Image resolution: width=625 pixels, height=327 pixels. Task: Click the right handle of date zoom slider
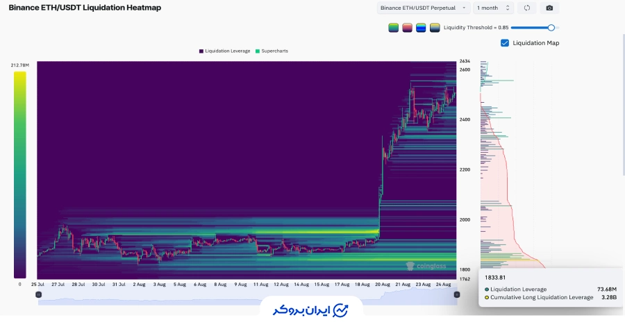click(457, 295)
